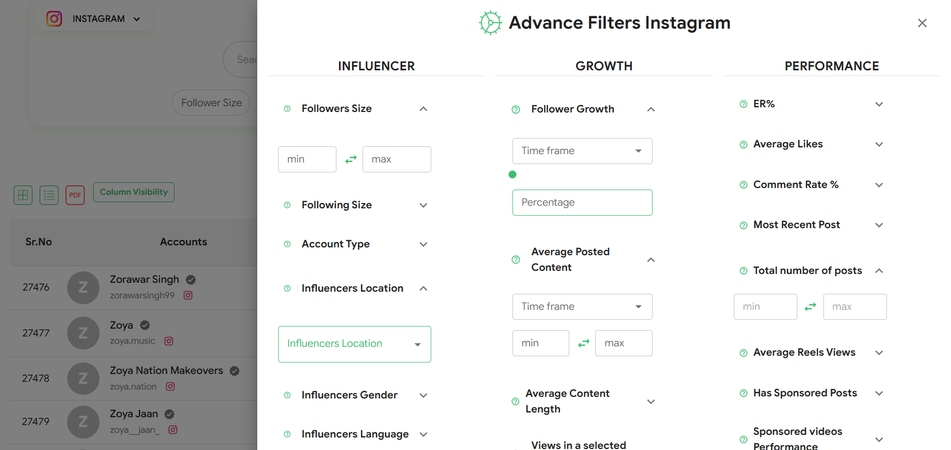Click the Percentage input field
The width and height of the screenshot is (951, 450).
pos(582,203)
